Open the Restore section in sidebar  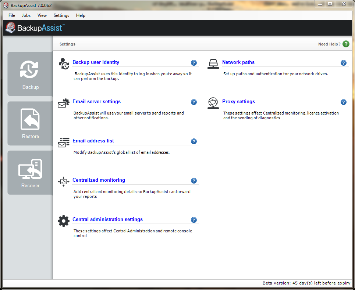(30, 123)
